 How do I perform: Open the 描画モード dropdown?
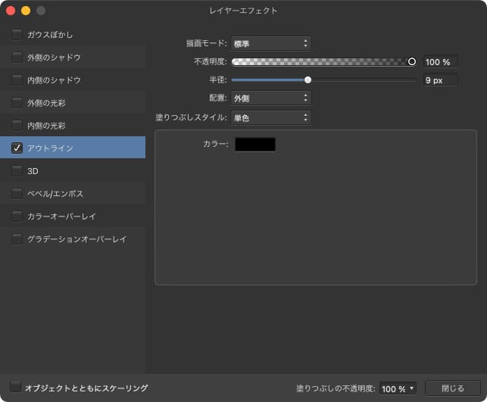pos(270,43)
